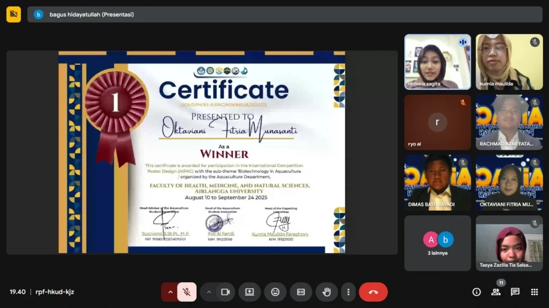549x308 pixels.
Task: Raise your hand in the meeting
Action: coord(327,292)
